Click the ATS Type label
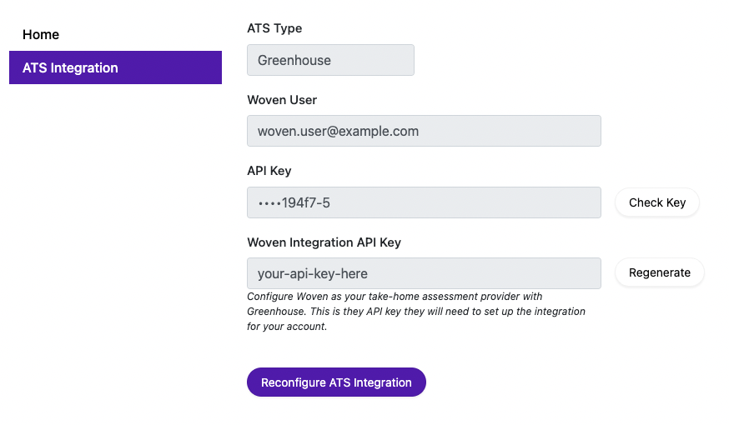 point(274,28)
